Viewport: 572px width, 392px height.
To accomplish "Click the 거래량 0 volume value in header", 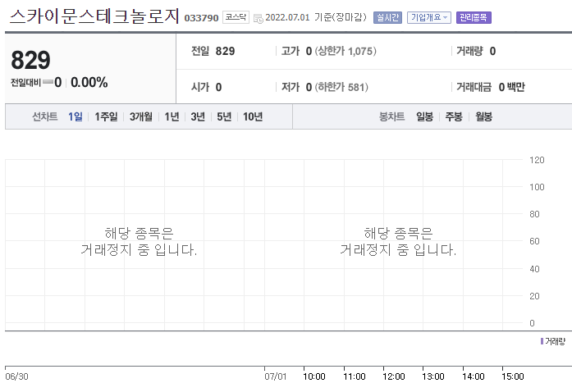I will pyautogui.click(x=476, y=51).
